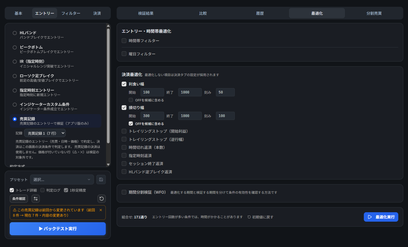
Task: Uncheck OFFを候補に含める under 損切り幅
Action: [131, 124]
